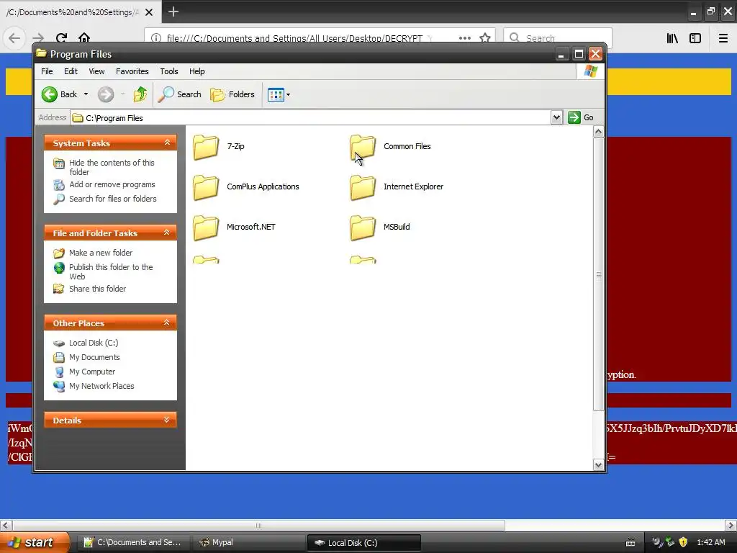Viewport: 737px width, 553px height.
Task: Open the Views icon in toolbar
Action: pyautogui.click(x=276, y=94)
